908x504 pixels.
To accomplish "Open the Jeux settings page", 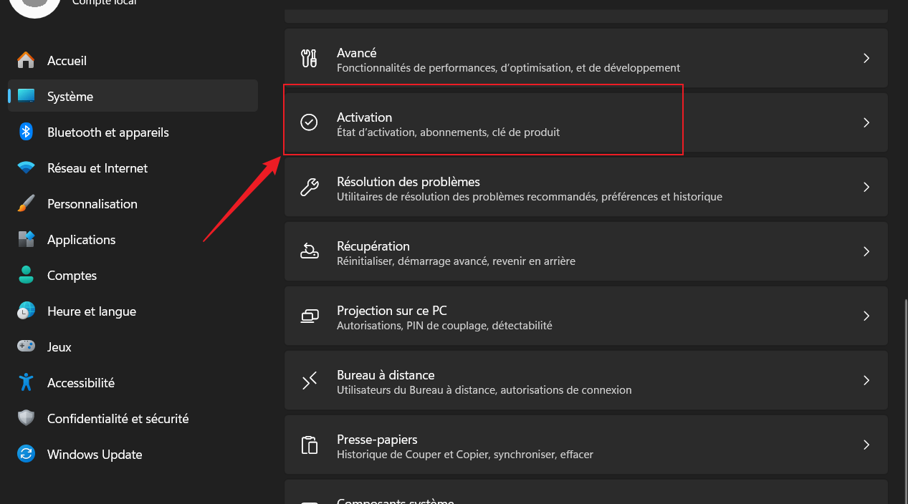I will (133, 346).
